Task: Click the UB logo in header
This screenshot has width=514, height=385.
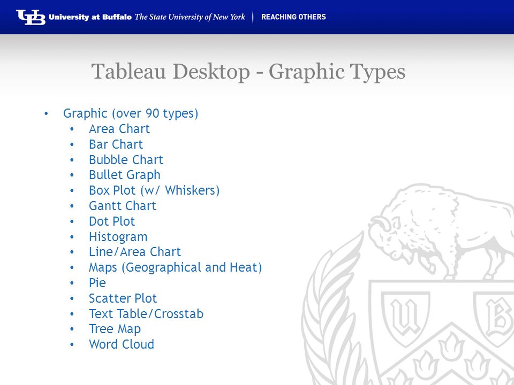Action: click(31, 17)
